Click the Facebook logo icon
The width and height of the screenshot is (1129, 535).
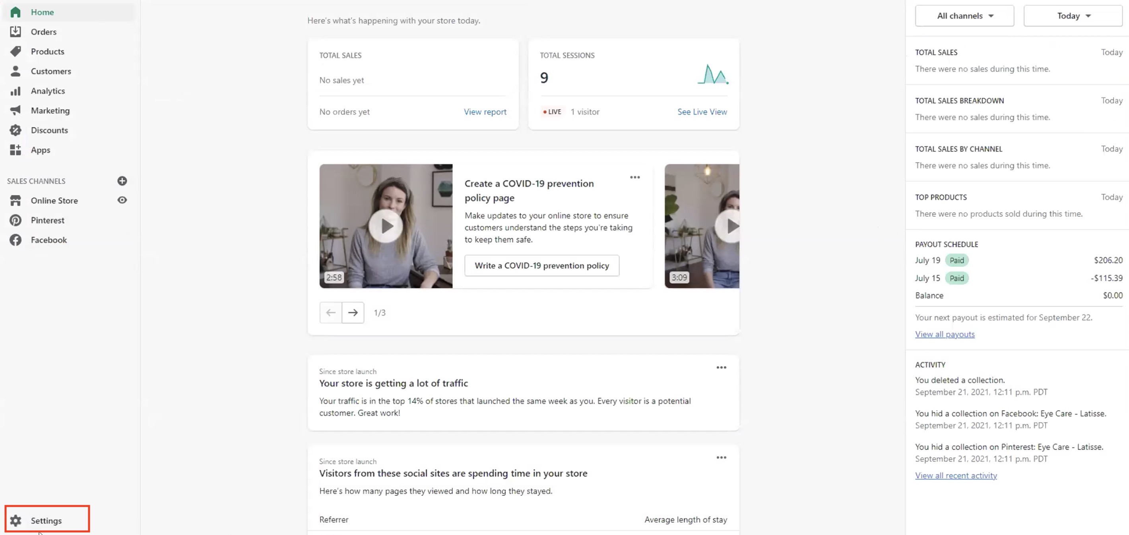click(x=16, y=240)
